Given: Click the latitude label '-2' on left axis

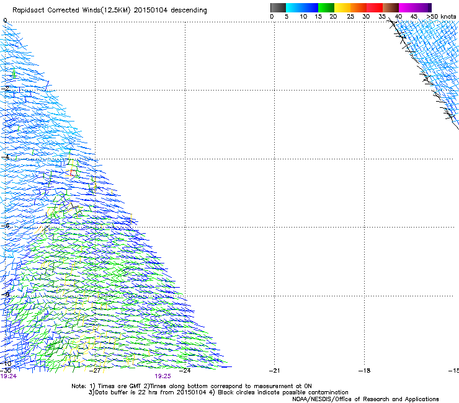Looking at the screenshot, I should (5, 88).
